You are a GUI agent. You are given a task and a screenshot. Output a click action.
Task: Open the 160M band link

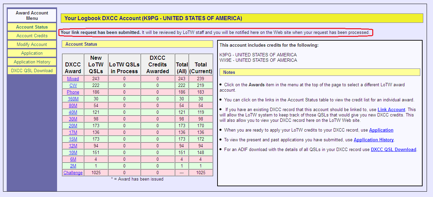pos(73,99)
